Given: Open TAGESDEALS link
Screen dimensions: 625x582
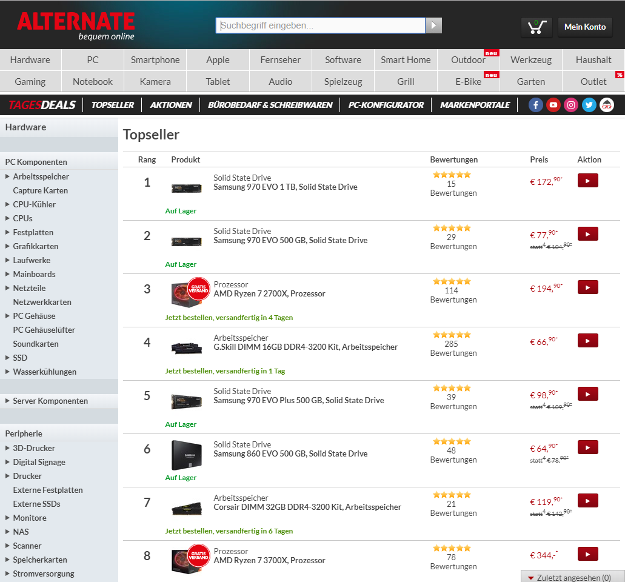Looking at the screenshot, I should [42, 105].
